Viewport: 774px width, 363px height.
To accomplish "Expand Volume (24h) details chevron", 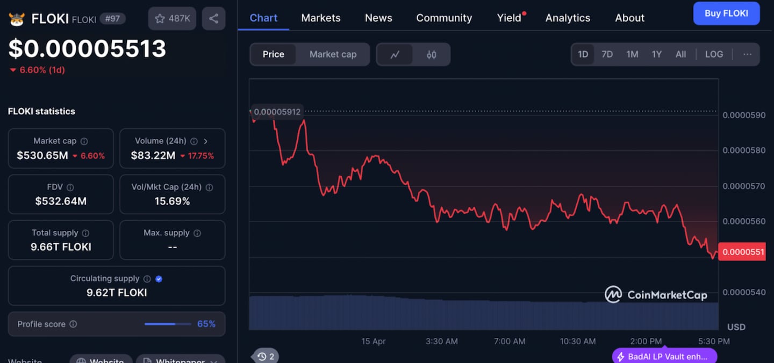I will coord(205,141).
